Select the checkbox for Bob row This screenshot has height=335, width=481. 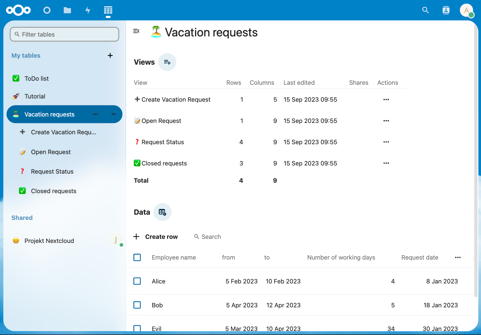point(137,305)
